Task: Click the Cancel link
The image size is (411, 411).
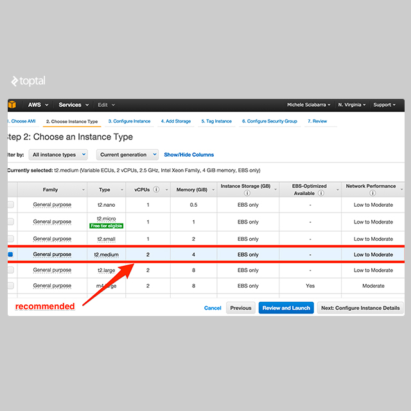Action: (x=213, y=308)
